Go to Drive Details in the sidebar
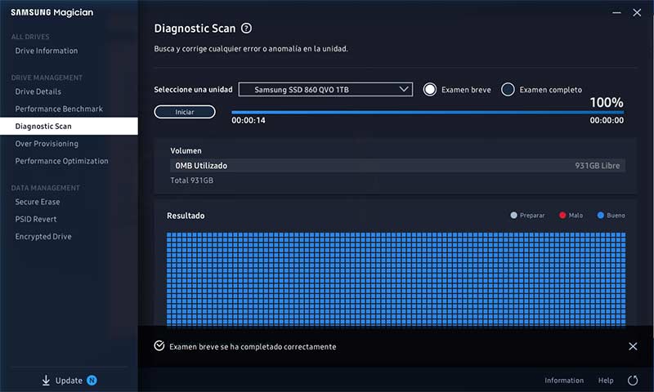Viewport: 654px width, 392px height. [38, 91]
